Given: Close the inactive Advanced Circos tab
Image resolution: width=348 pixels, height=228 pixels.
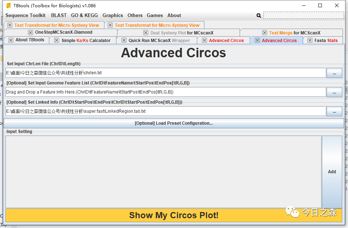Looking at the screenshot, I should click(x=204, y=40).
